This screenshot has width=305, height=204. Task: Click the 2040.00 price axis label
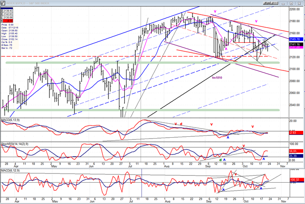pos(294,105)
